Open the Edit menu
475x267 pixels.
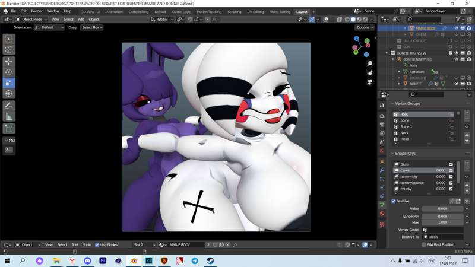click(23, 11)
